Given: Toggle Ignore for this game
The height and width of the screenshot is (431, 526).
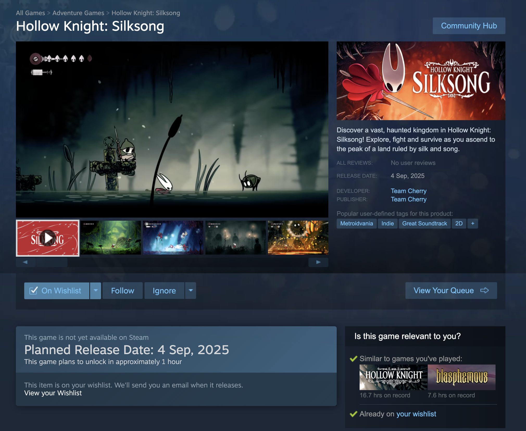Looking at the screenshot, I should click(x=164, y=291).
